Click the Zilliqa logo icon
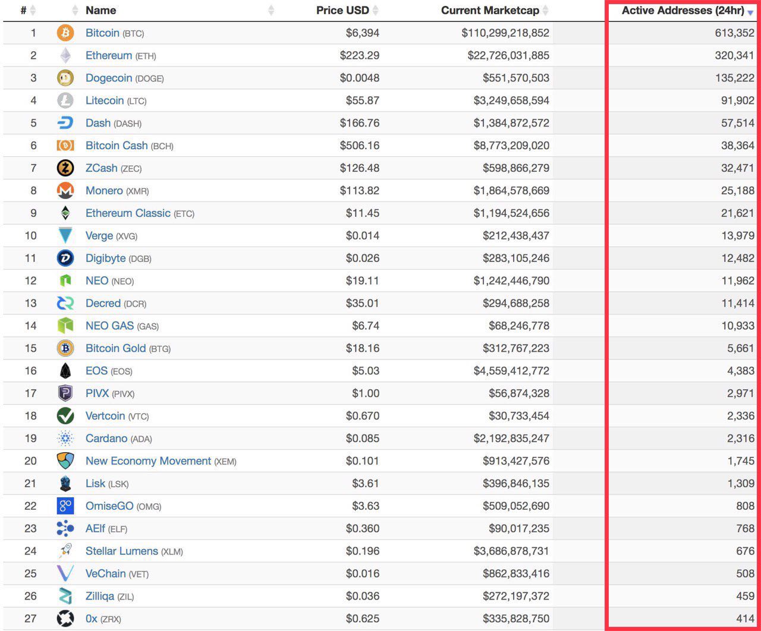 (65, 597)
